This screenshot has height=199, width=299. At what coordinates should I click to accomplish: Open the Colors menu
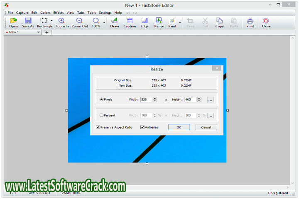45,13
